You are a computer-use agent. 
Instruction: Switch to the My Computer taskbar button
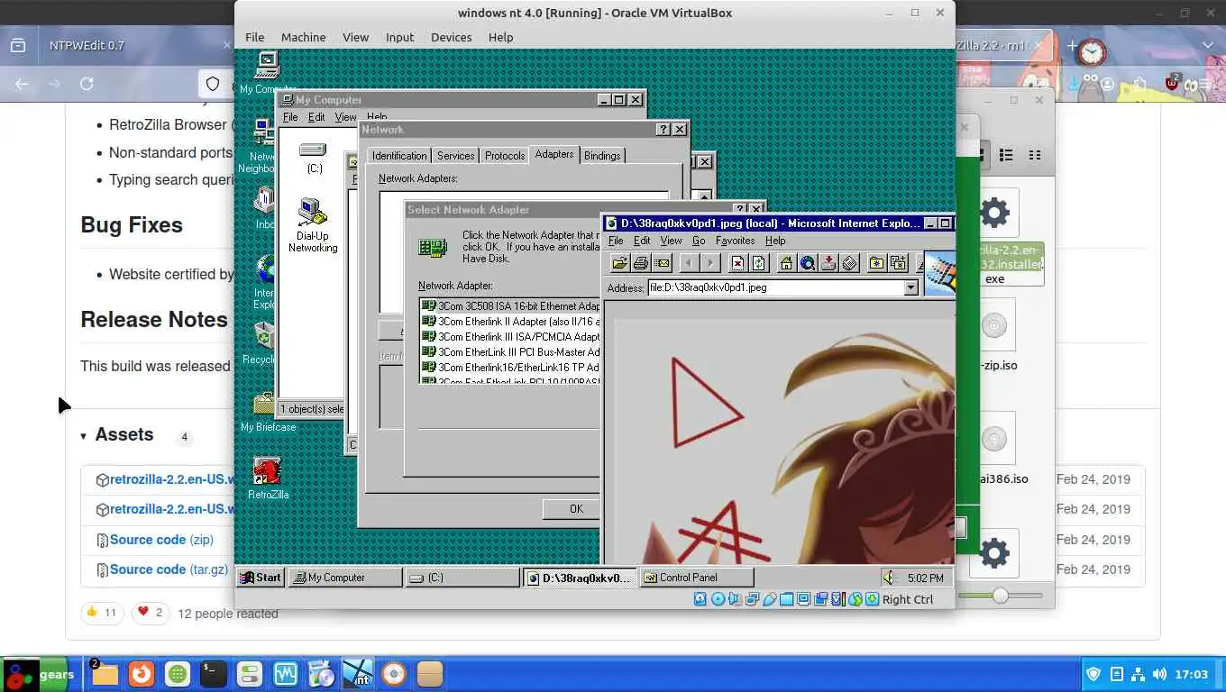point(345,578)
